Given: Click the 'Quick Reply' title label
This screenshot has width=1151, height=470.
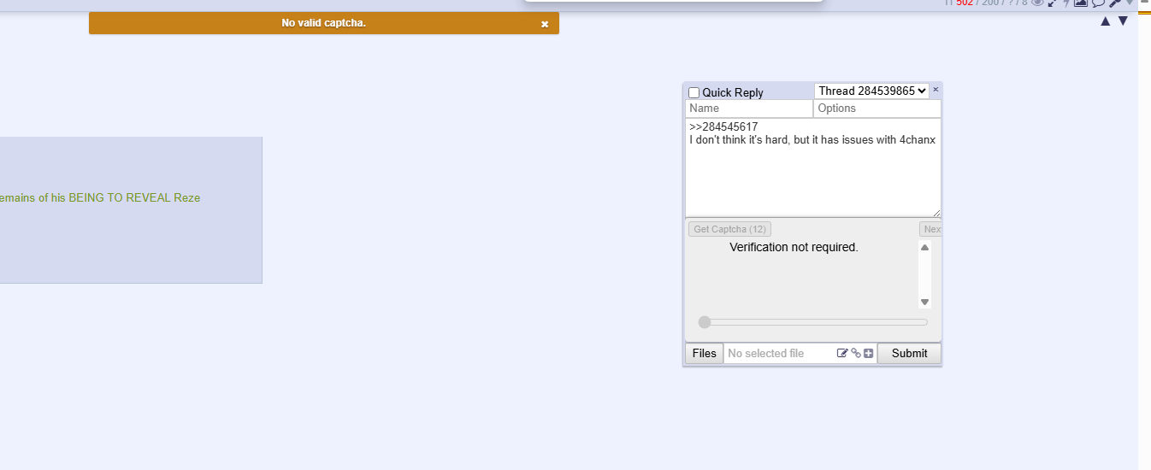Looking at the screenshot, I should [733, 92].
